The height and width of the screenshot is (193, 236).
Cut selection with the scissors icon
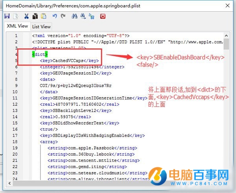26,16
